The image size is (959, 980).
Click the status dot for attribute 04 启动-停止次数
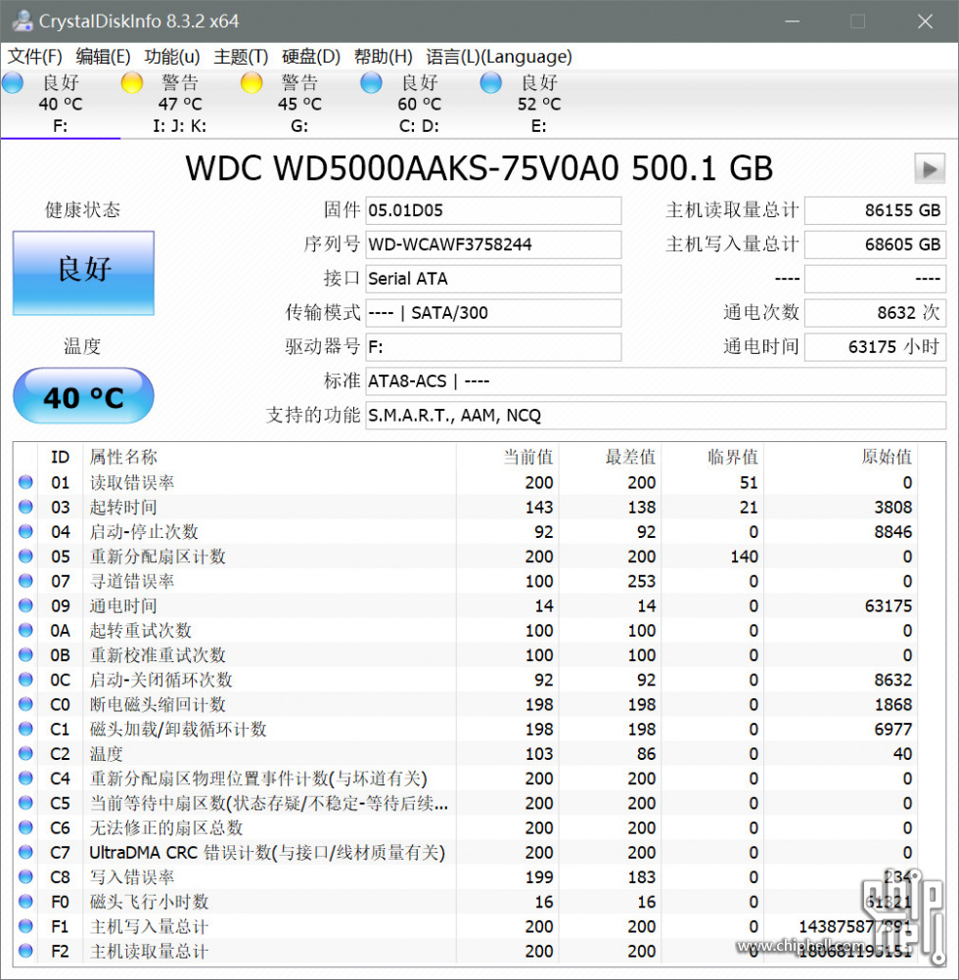pyautogui.click(x=25, y=532)
